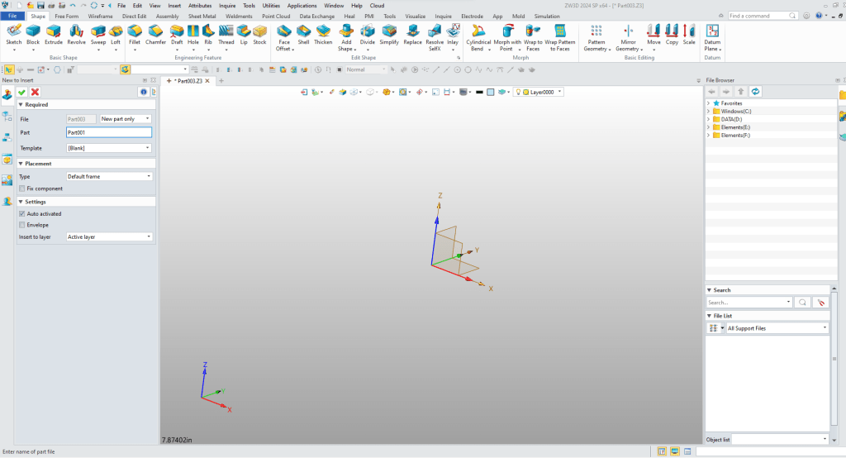Tick the Envelope checkbox

click(21, 225)
